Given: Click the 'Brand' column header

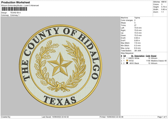Looking at the screenshot, I should pyautogui.click(x=154, y=56).
